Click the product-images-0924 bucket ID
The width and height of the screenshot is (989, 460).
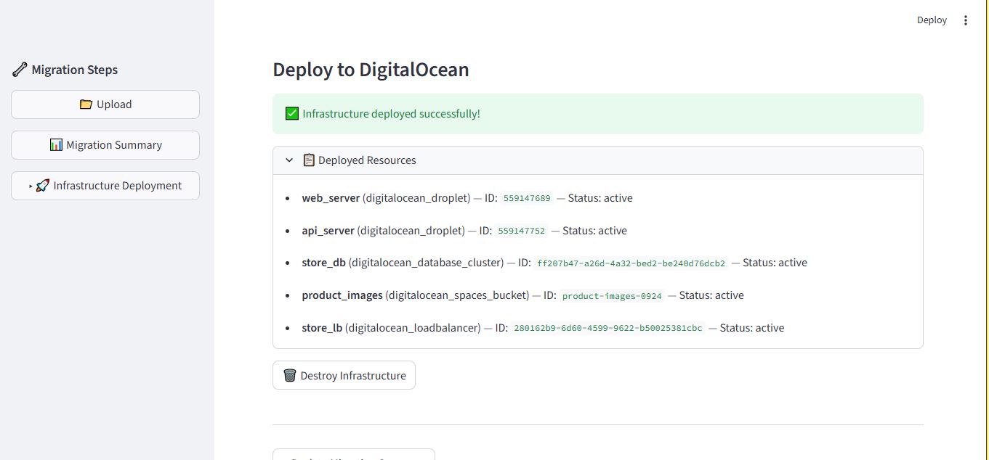pyautogui.click(x=612, y=296)
